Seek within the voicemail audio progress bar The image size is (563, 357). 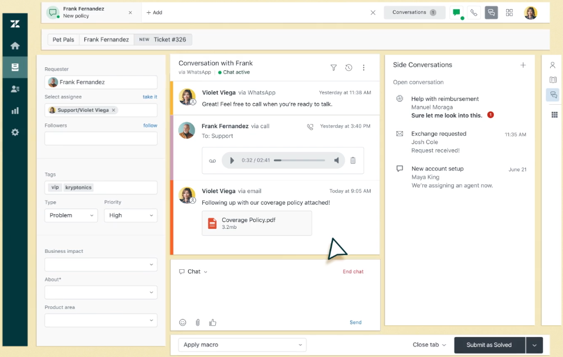coord(299,160)
